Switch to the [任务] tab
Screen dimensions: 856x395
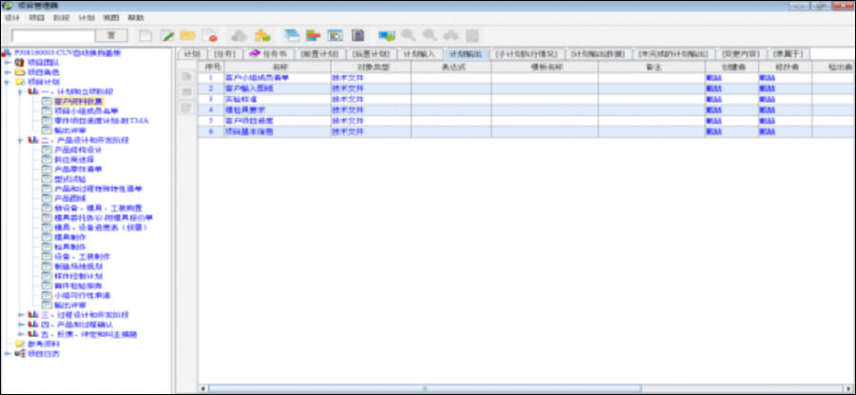pos(224,54)
